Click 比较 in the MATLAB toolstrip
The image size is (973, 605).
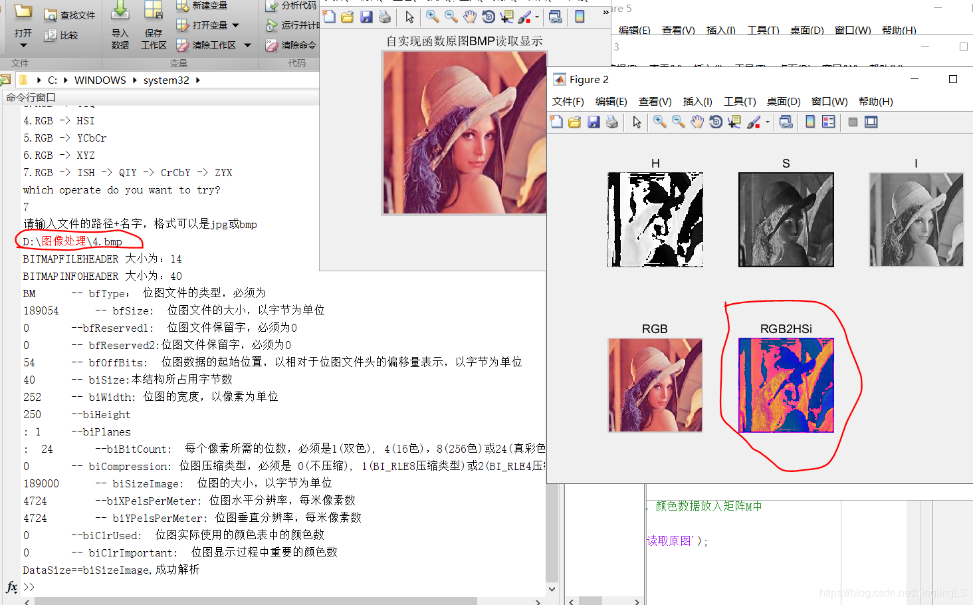61,35
